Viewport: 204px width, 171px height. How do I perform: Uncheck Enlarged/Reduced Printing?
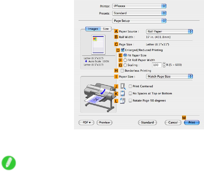click(x=123, y=50)
